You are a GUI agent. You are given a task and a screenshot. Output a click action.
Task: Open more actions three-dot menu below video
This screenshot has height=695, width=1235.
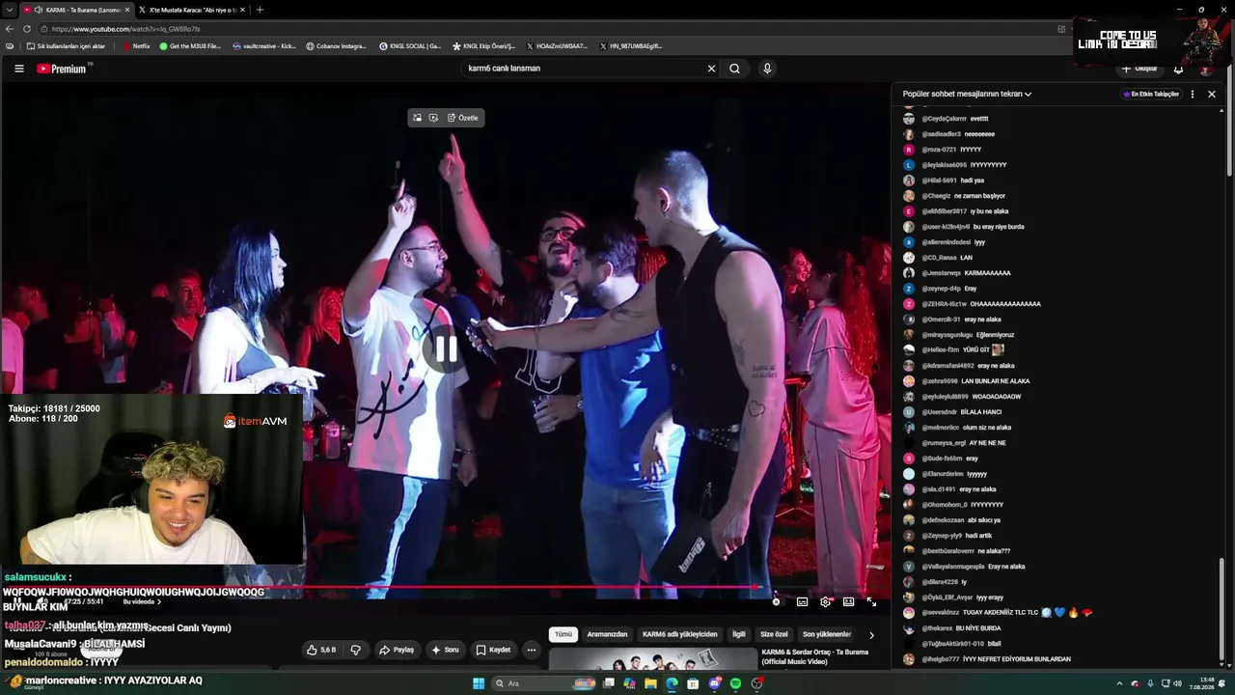(x=531, y=650)
